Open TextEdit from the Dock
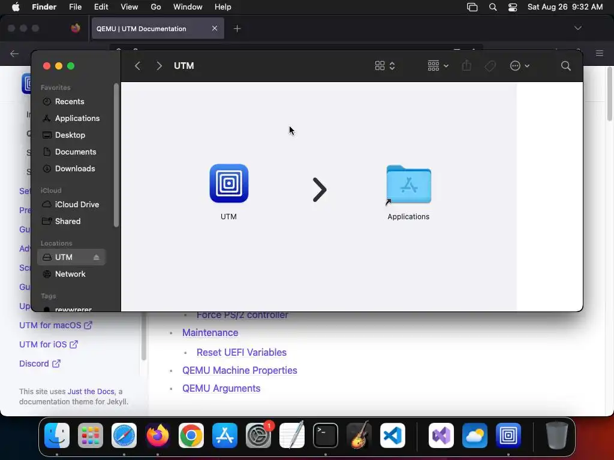 [292, 435]
